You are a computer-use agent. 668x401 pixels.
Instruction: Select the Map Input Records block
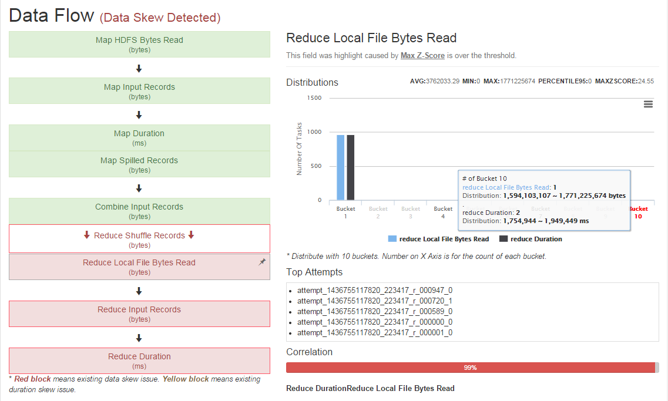[x=139, y=91]
